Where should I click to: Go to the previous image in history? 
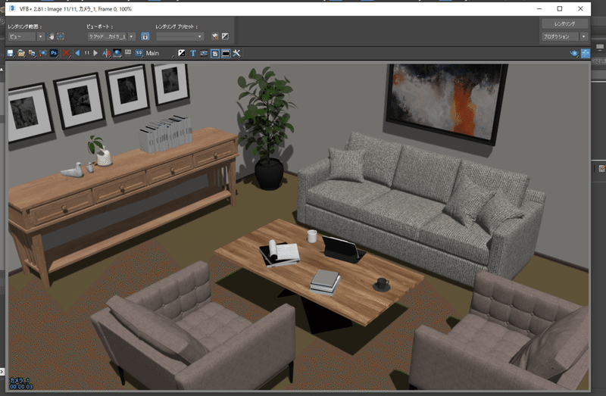77,53
